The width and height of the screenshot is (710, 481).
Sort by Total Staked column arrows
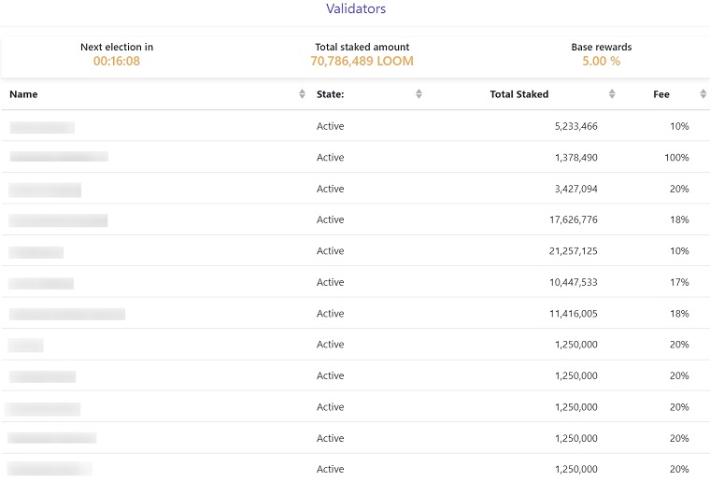[x=612, y=94]
